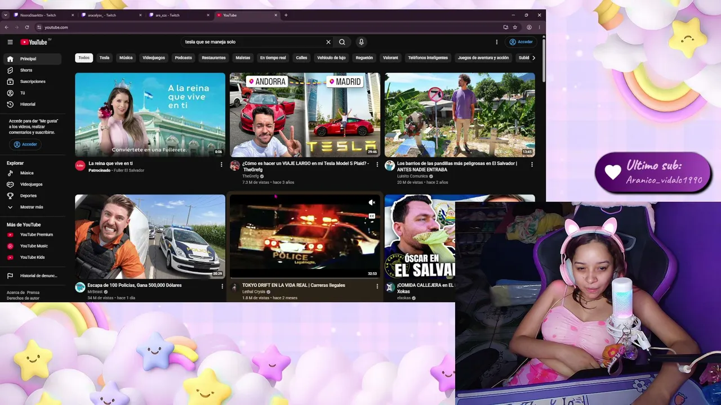Select the Música filter chip
The height and width of the screenshot is (405, 721).
click(126, 58)
